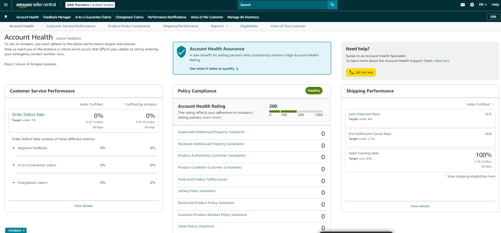Open Pre-fulfillment Cancel Rate metric
This screenshot has height=233, width=501.
370,134
